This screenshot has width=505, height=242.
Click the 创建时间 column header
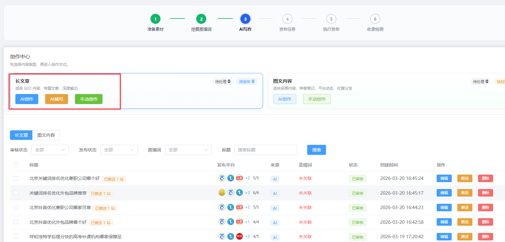[x=389, y=165]
